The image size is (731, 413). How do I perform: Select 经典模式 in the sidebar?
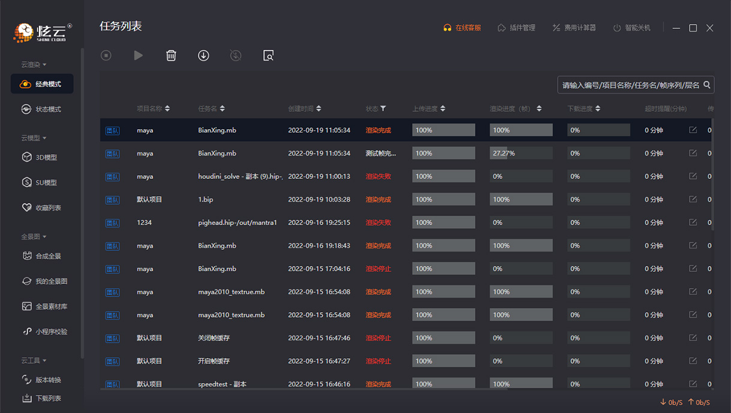42,84
